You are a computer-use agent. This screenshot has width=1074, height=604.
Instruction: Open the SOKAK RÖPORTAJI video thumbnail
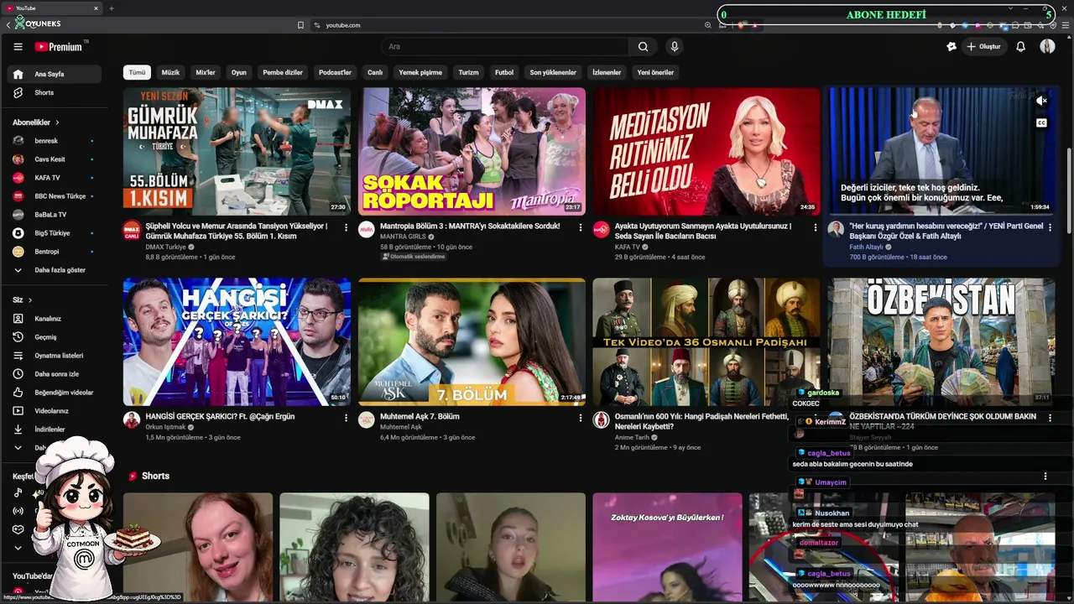point(472,152)
